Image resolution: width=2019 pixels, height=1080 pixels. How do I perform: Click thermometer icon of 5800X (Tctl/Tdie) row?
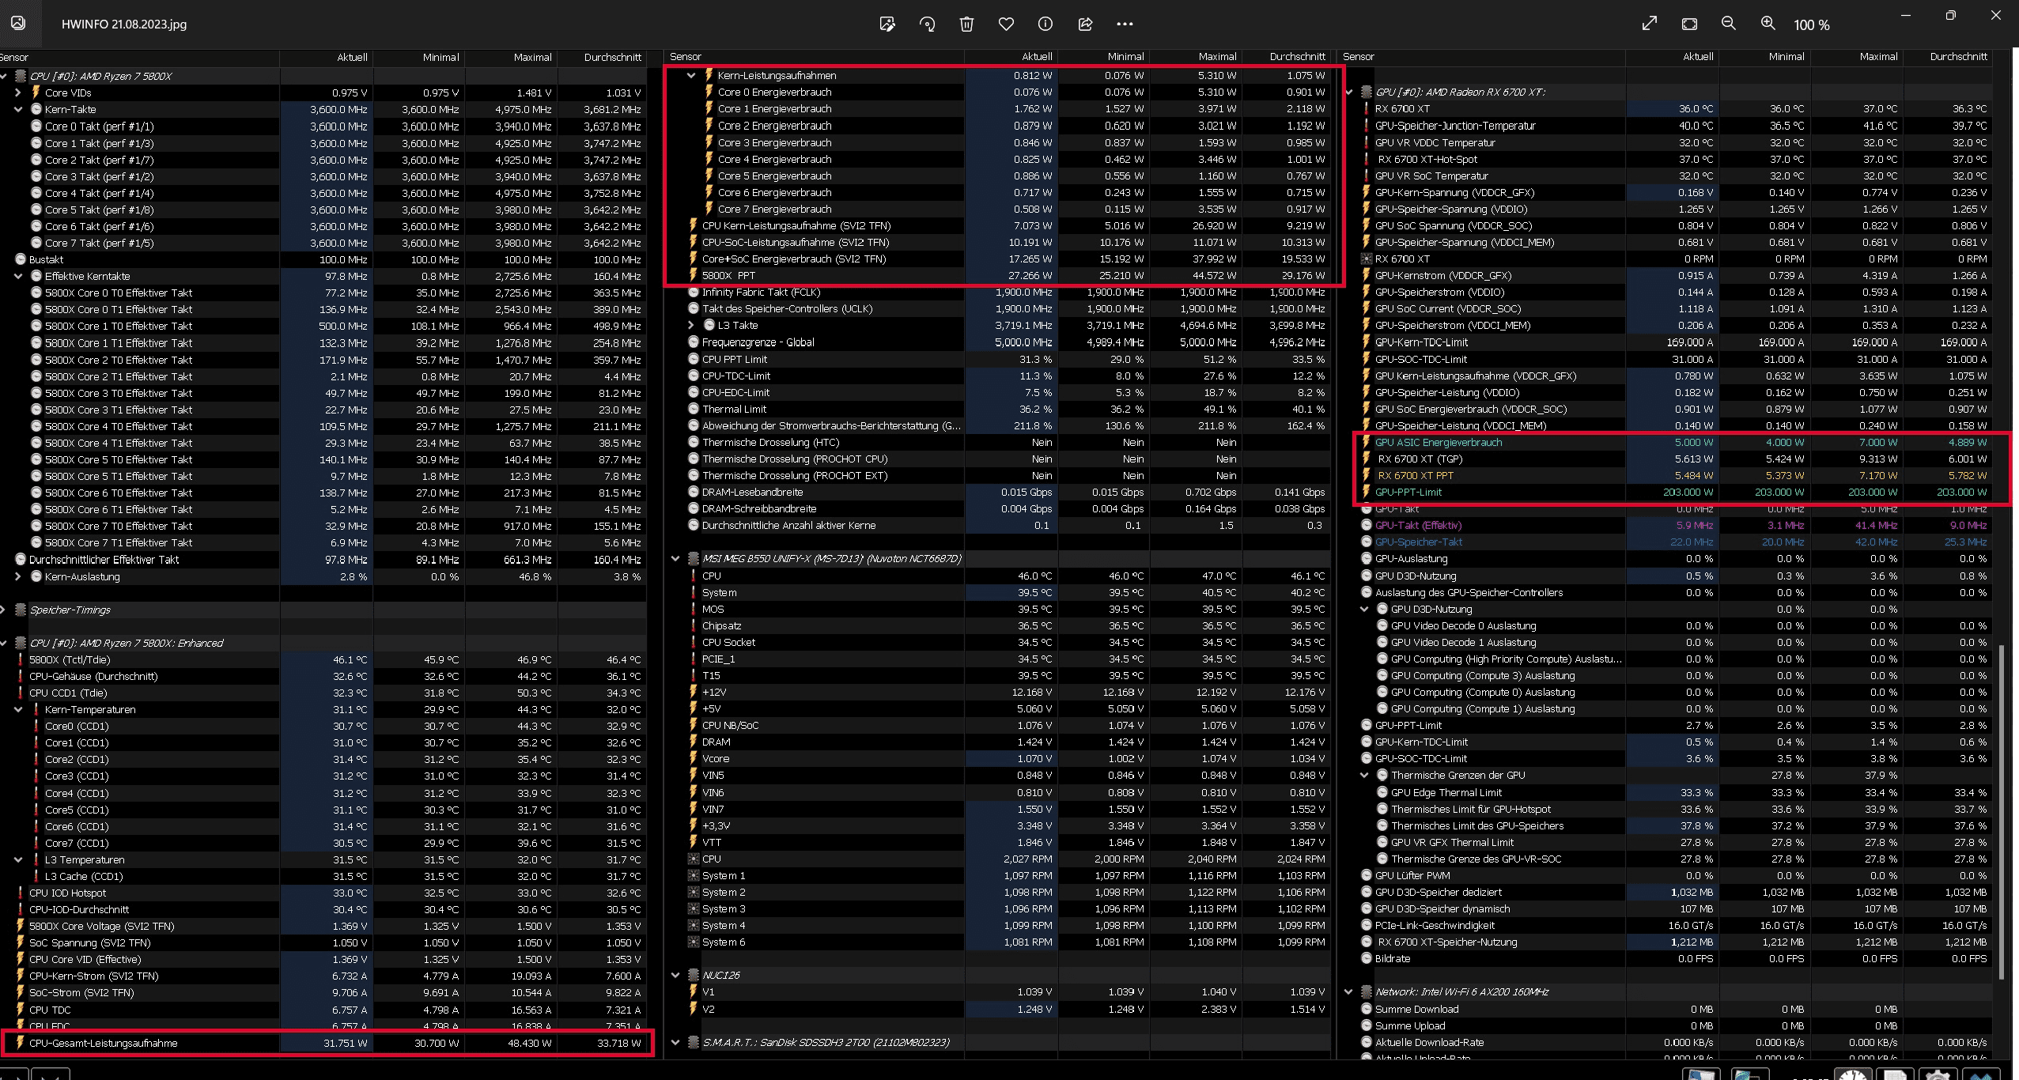(x=21, y=659)
